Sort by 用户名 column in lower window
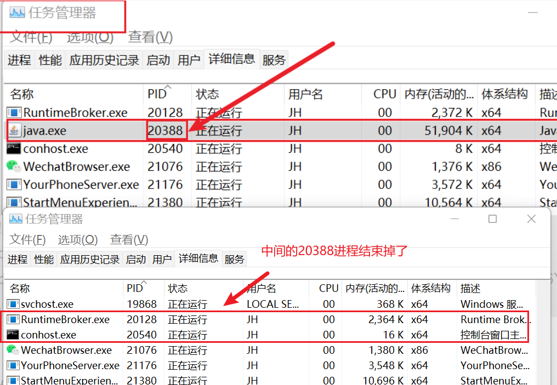557x385 pixels. 276,288
